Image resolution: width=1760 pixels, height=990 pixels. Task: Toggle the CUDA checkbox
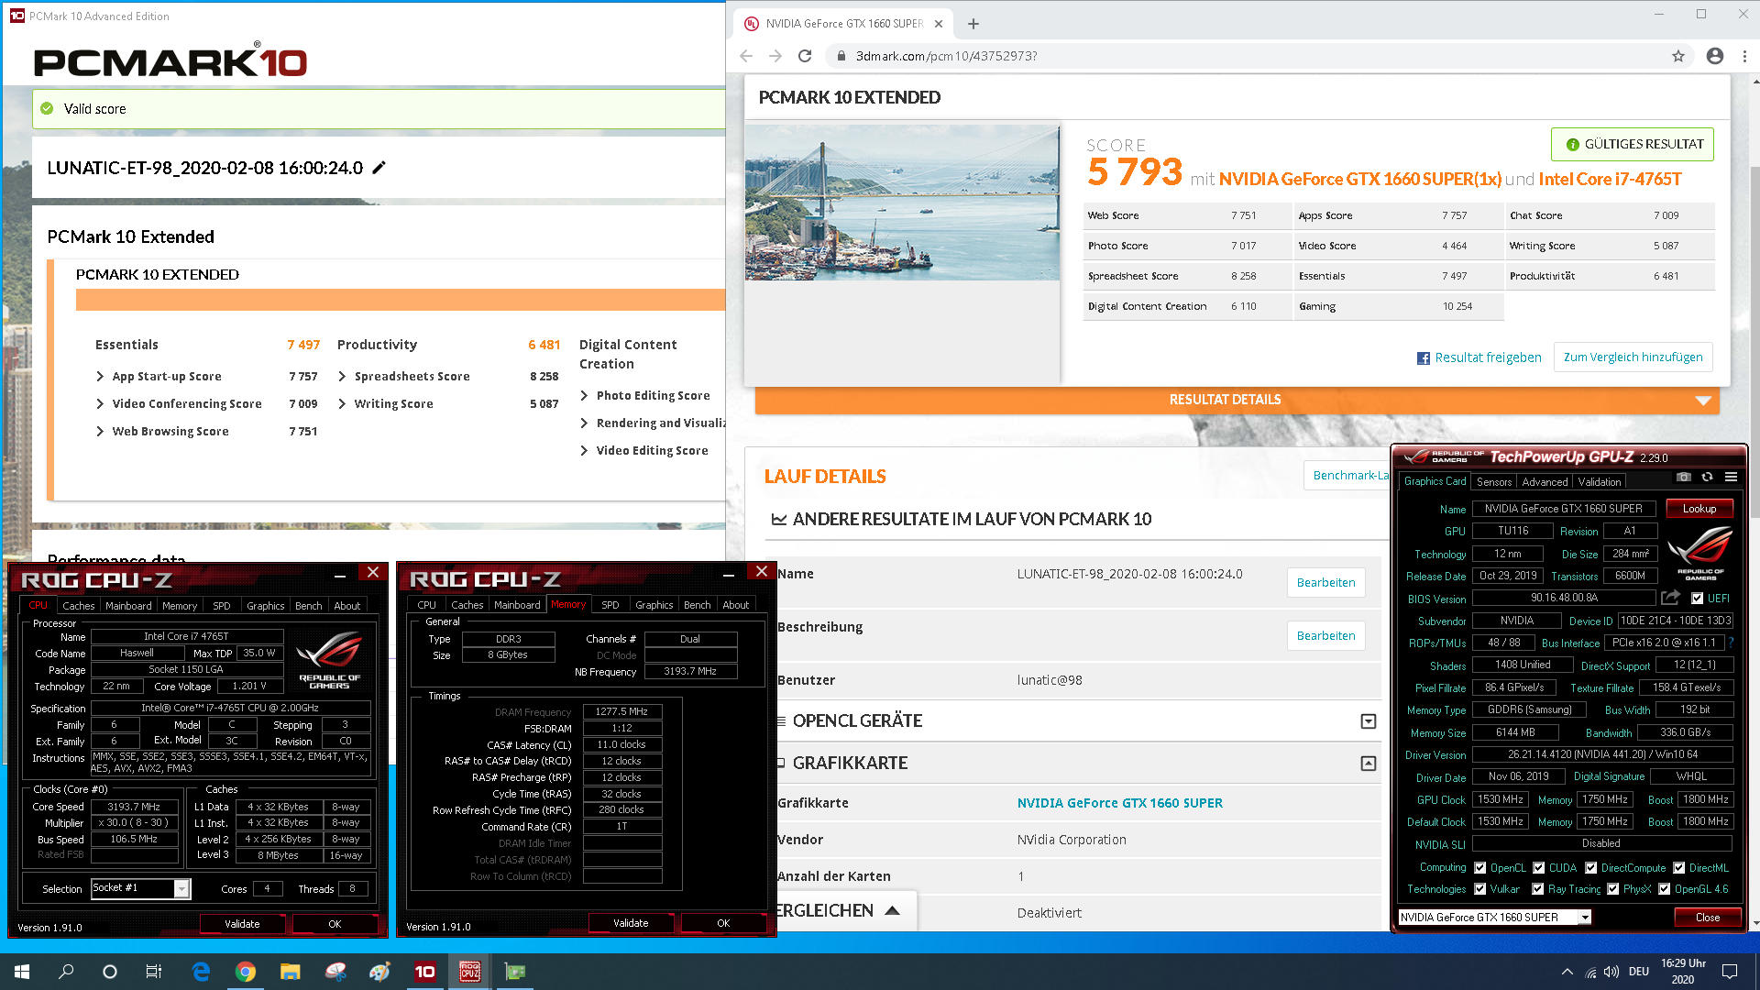[x=1538, y=868]
